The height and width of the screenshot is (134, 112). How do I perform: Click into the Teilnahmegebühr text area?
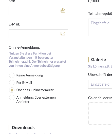click(x=100, y=27)
